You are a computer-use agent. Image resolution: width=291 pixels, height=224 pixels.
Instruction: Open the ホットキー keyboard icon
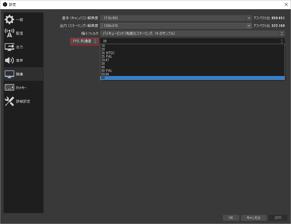[x=9, y=88]
